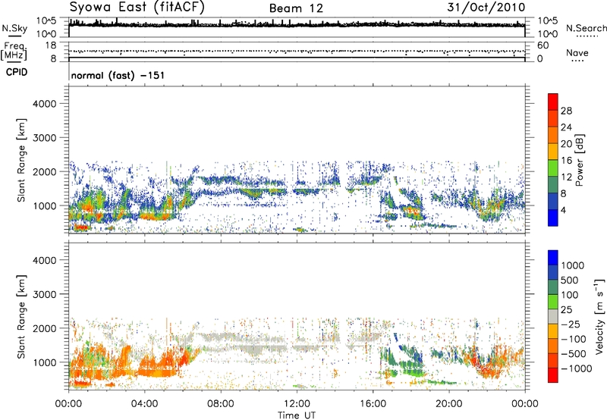Click the '12:00' time axis label
Image resolution: width=607 pixels, height=420 pixels.
click(297, 404)
